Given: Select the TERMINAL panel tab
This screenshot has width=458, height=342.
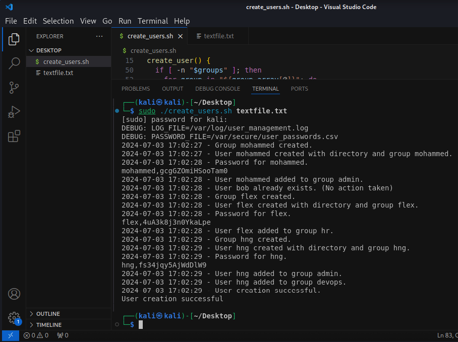Looking at the screenshot, I should click(x=265, y=89).
